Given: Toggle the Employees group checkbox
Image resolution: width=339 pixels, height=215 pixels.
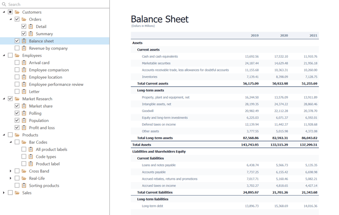Looking at the screenshot, I should coord(10,56).
